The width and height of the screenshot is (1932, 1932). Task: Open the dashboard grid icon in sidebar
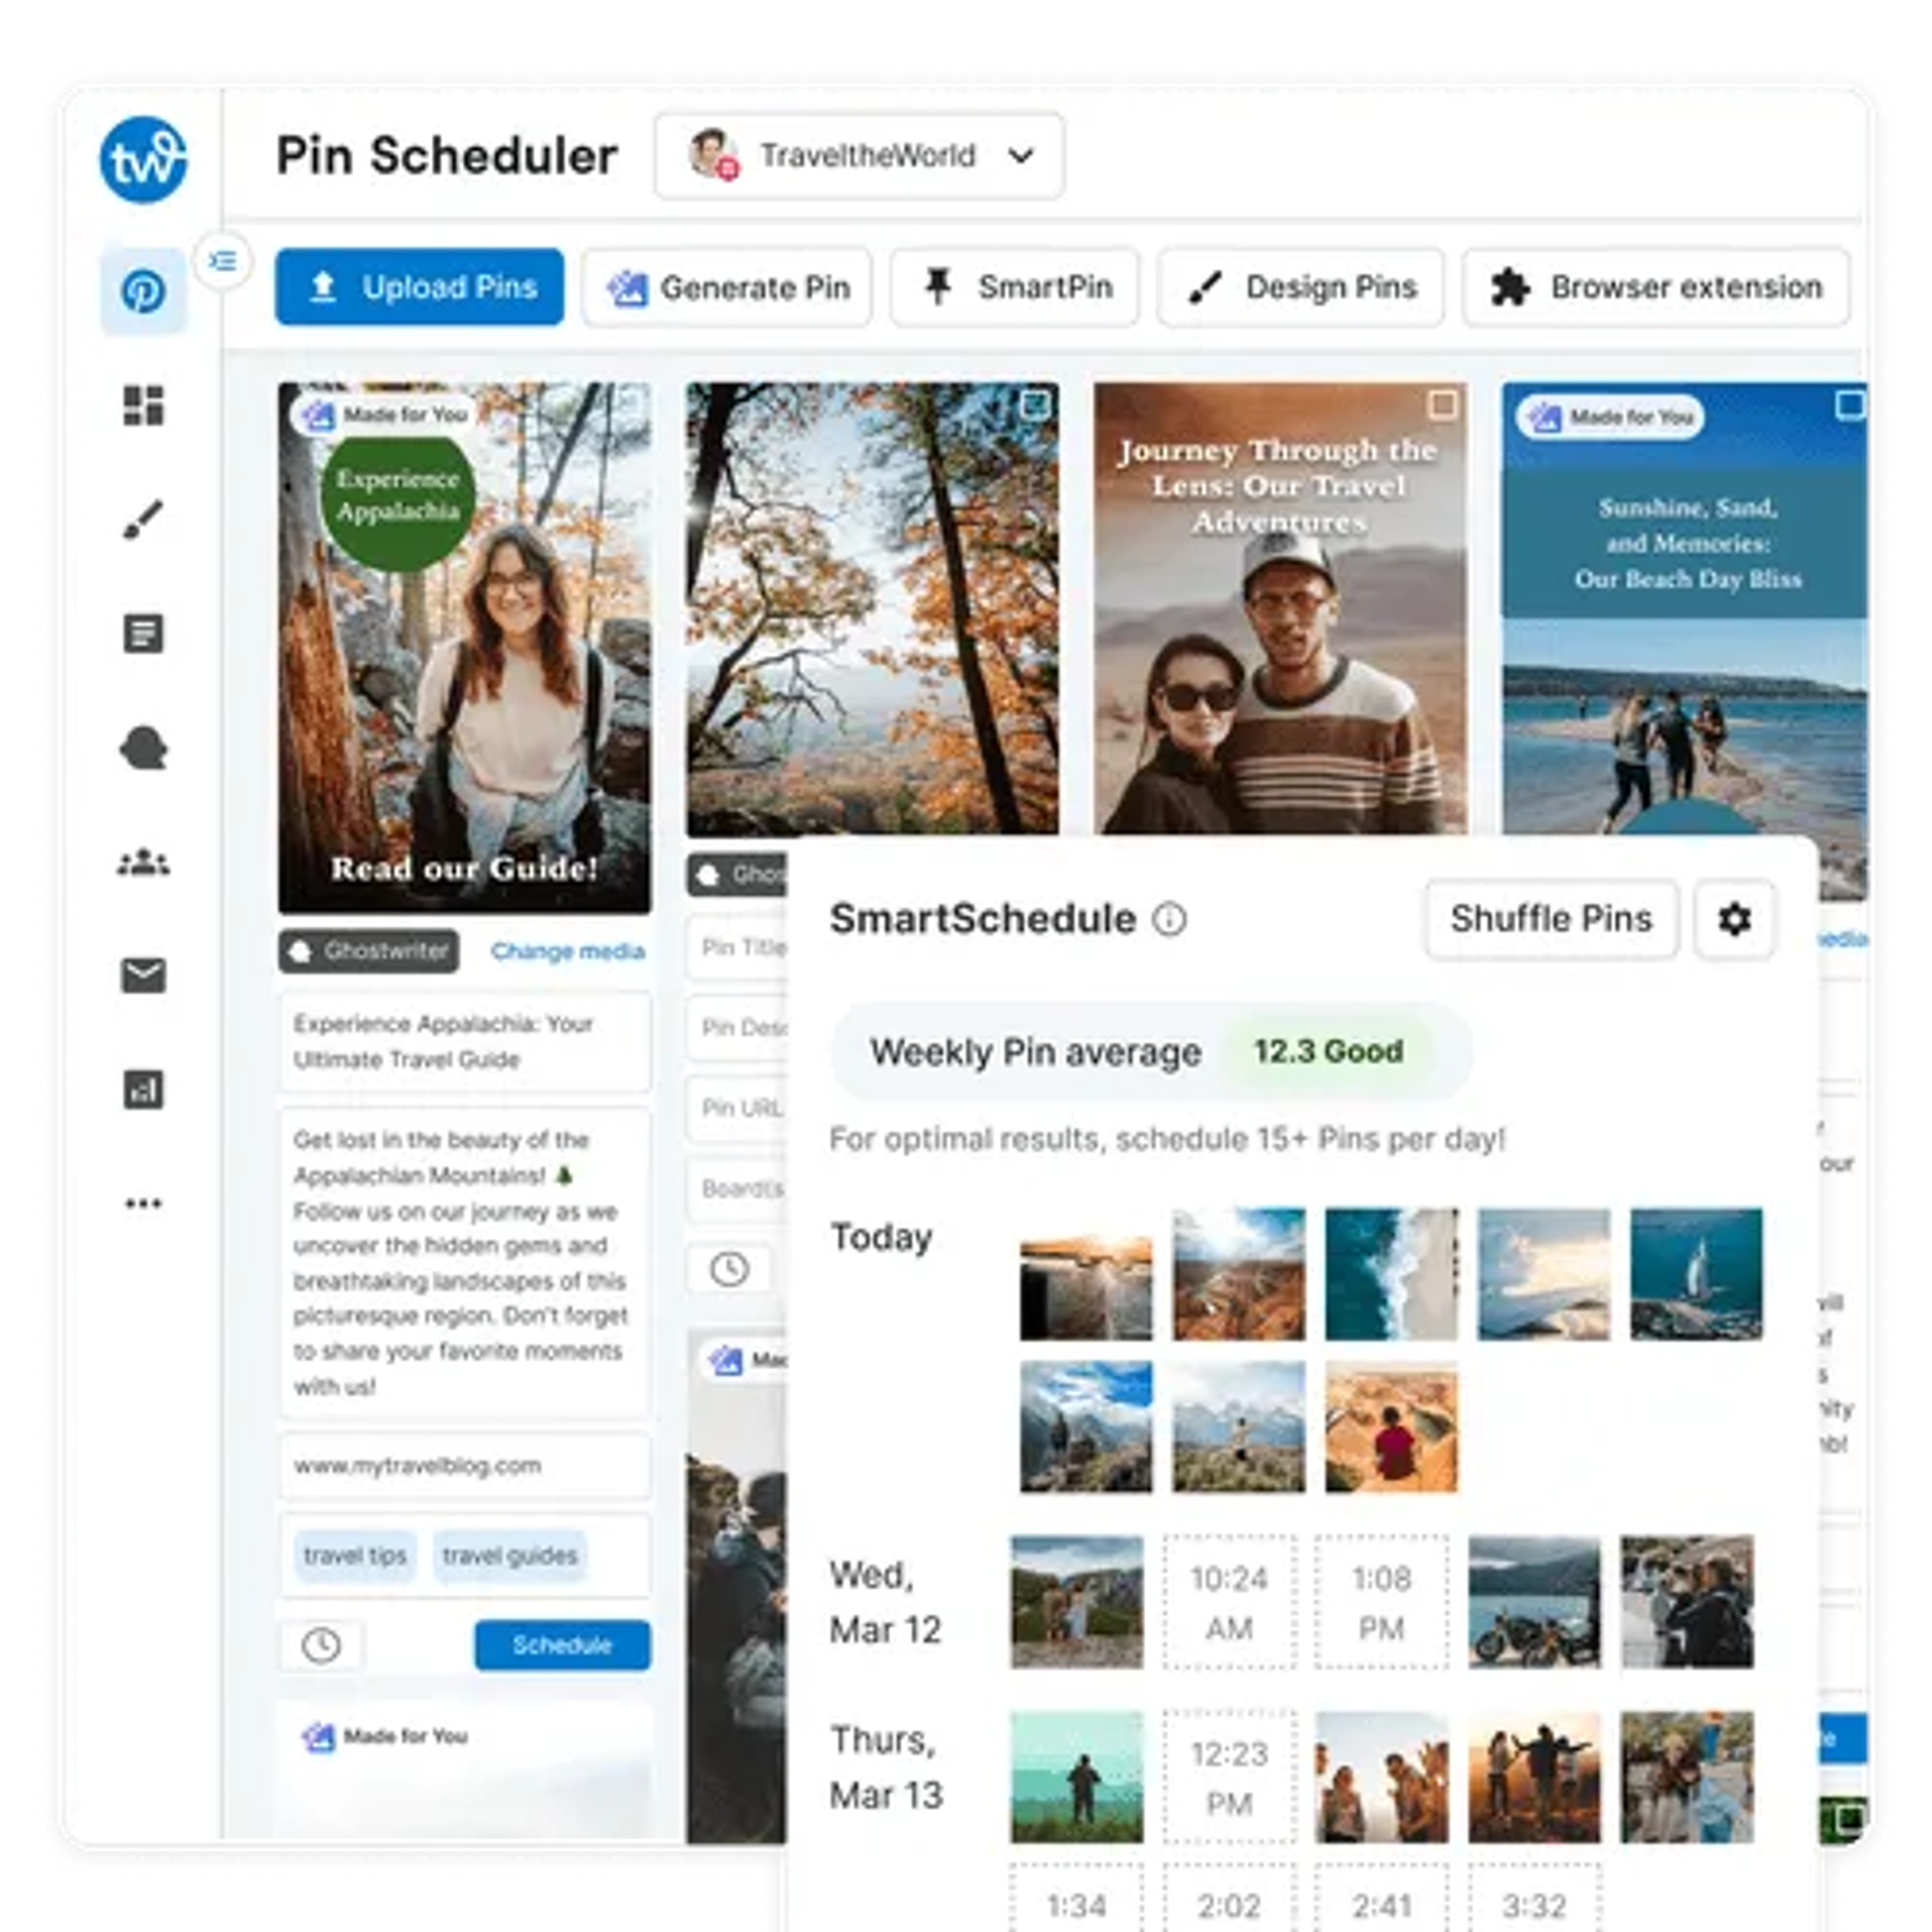point(143,406)
